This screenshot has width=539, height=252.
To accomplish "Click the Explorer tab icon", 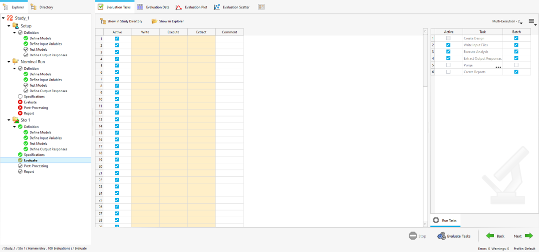I will (x=5, y=7).
